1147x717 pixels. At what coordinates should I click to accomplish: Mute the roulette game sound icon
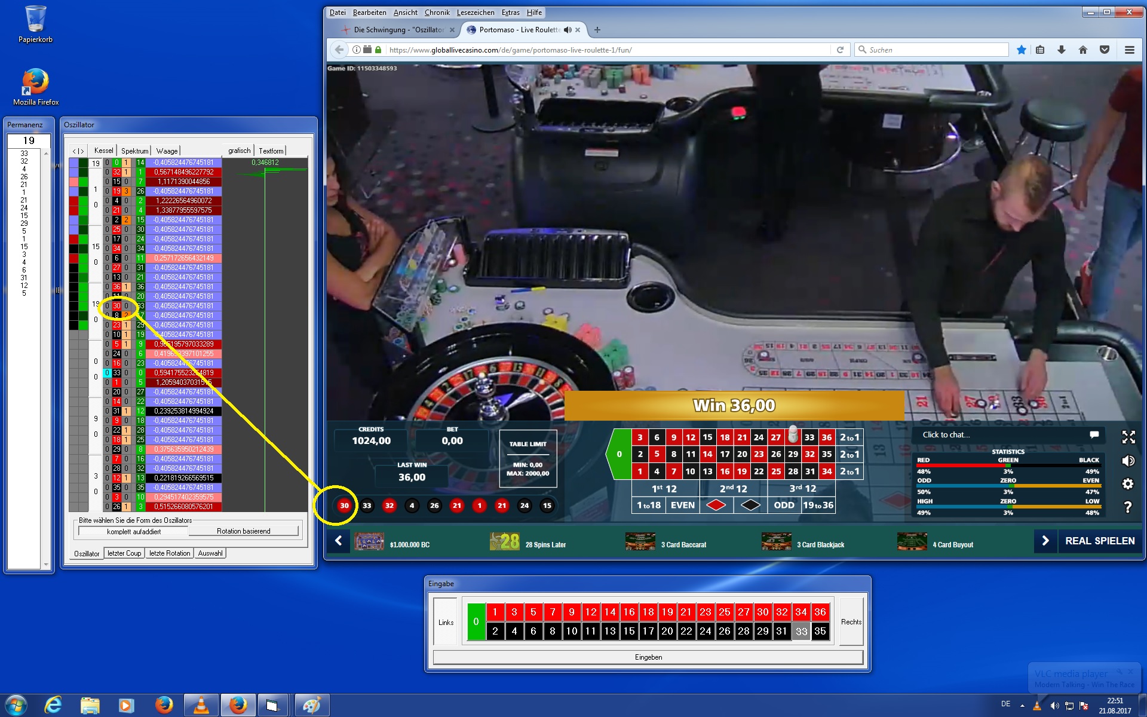1128,461
